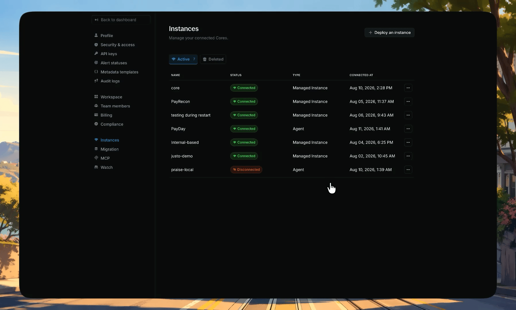Open Audit logs page
Image resolution: width=516 pixels, height=310 pixels.
pos(110,81)
